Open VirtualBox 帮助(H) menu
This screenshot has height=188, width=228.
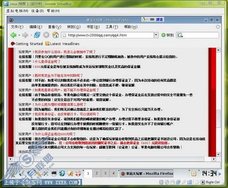(x=53, y=11)
